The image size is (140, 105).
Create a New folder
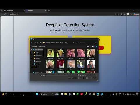[42, 46]
